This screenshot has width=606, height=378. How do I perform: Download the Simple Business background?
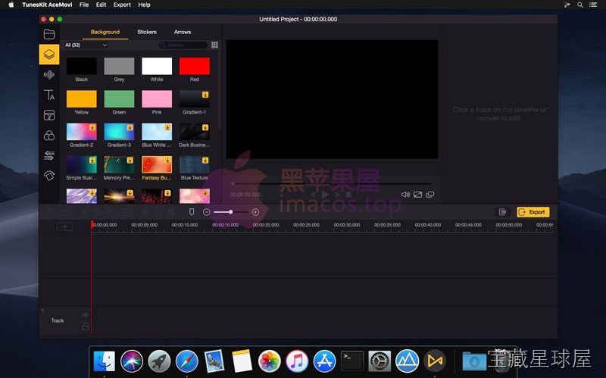click(92, 160)
